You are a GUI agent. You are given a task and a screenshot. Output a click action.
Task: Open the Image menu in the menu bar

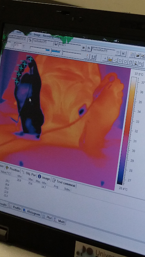click(37, 35)
